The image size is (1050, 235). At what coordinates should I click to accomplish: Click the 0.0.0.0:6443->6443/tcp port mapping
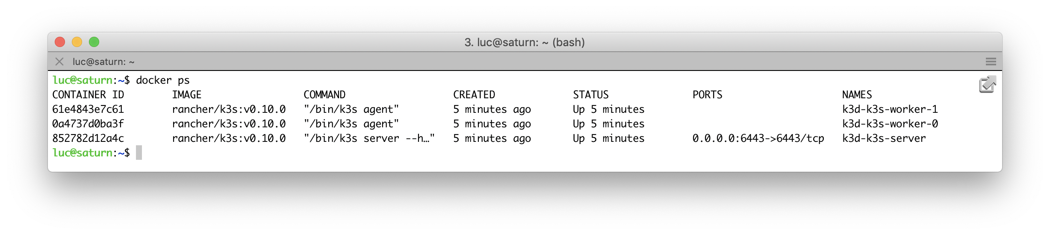coord(758,138)
